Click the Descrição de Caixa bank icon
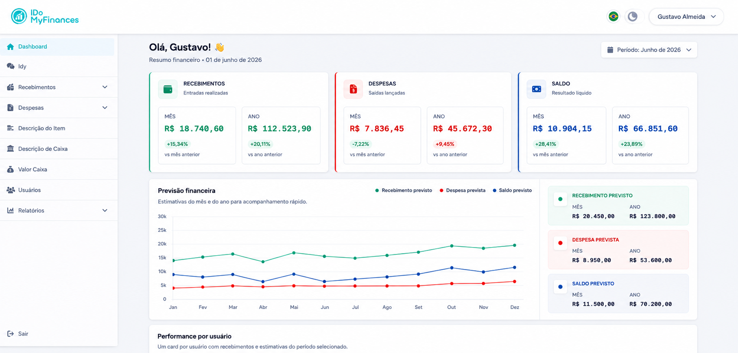 11,149
